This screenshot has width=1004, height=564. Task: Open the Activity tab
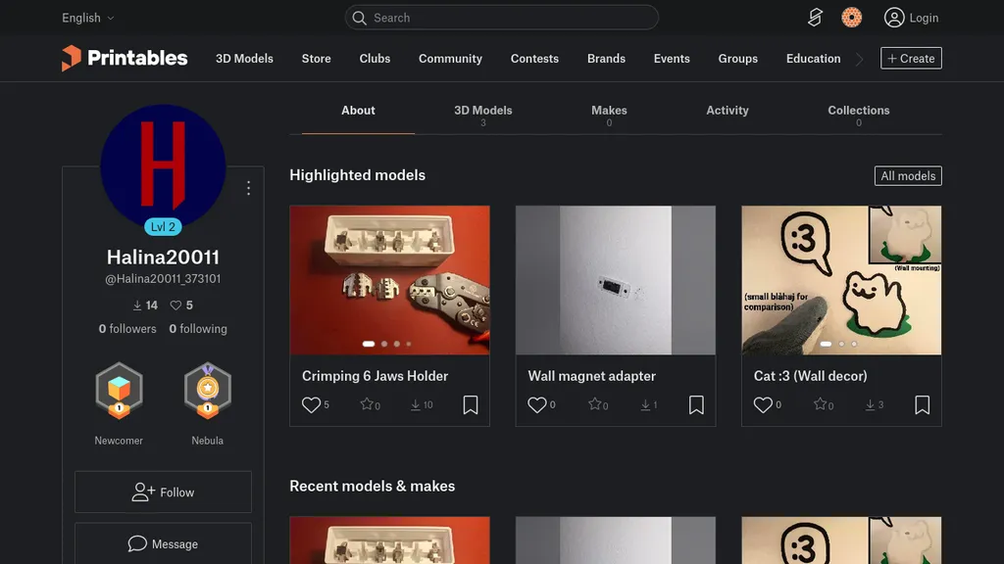(x=728, y=111)
